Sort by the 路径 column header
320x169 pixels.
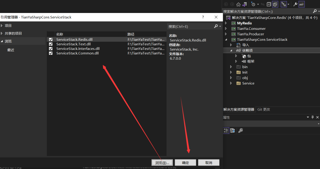[x=146, y=34]
